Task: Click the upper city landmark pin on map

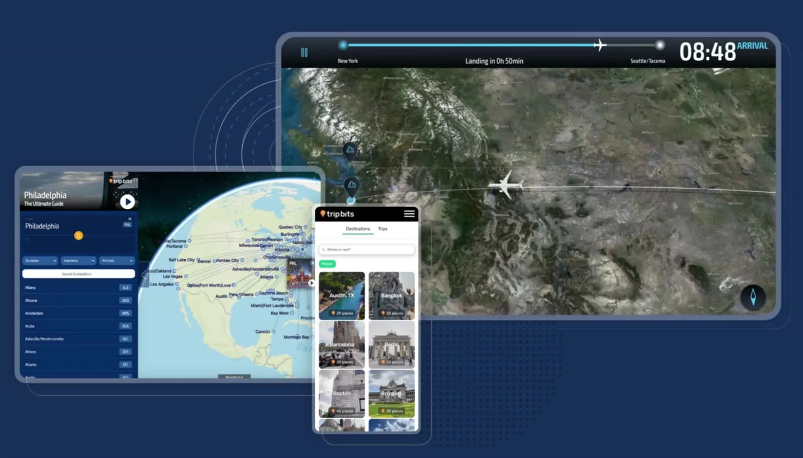Action: [350, 150]
